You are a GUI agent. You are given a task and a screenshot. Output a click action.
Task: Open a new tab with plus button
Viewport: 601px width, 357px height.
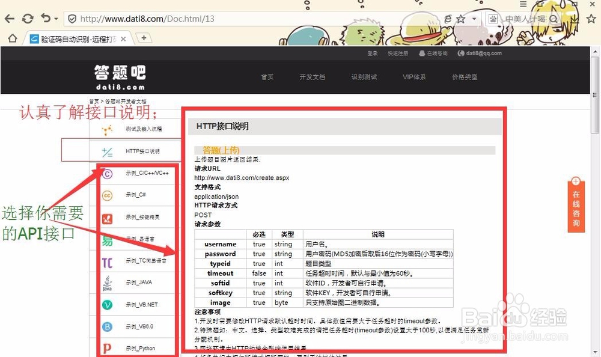coord(144,38)
